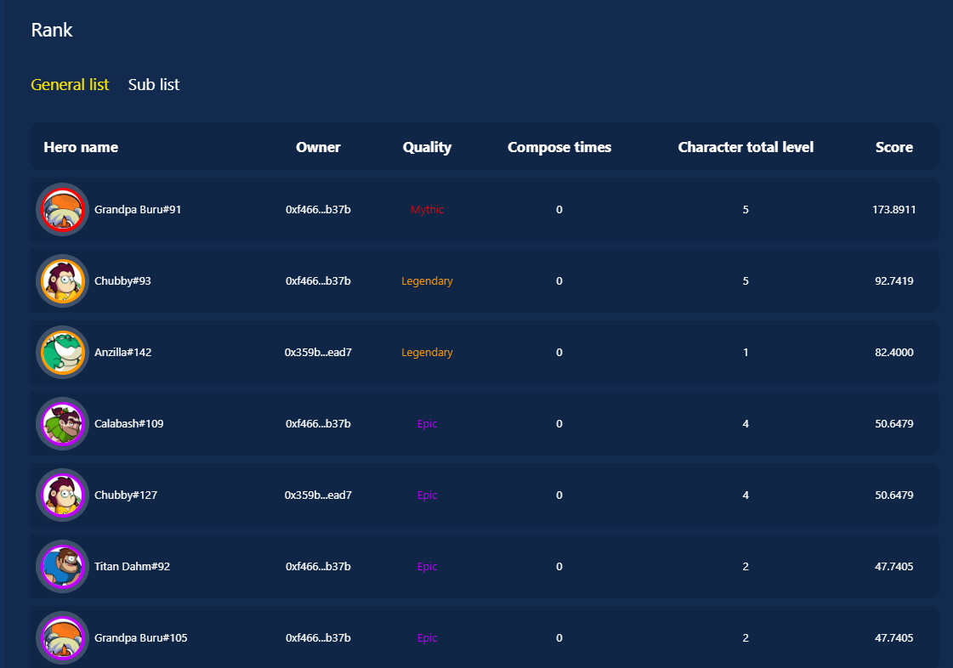Screen dimensions: 953x668
Task: Click the Chubby#93 hero avatar
Action: 63,280
